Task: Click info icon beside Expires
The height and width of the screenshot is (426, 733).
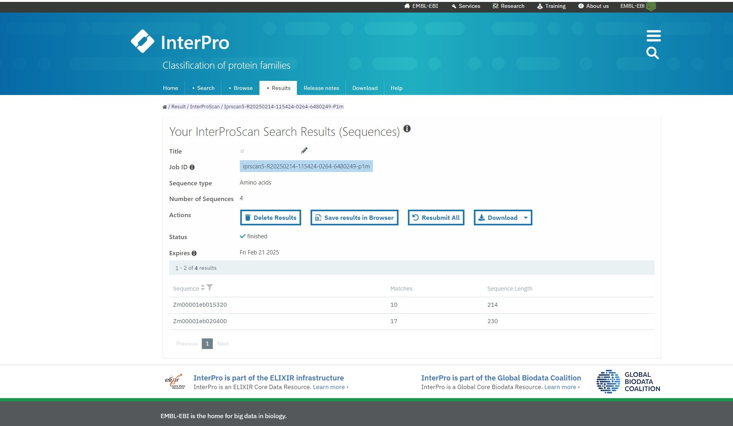Action: tap(194, 253)
